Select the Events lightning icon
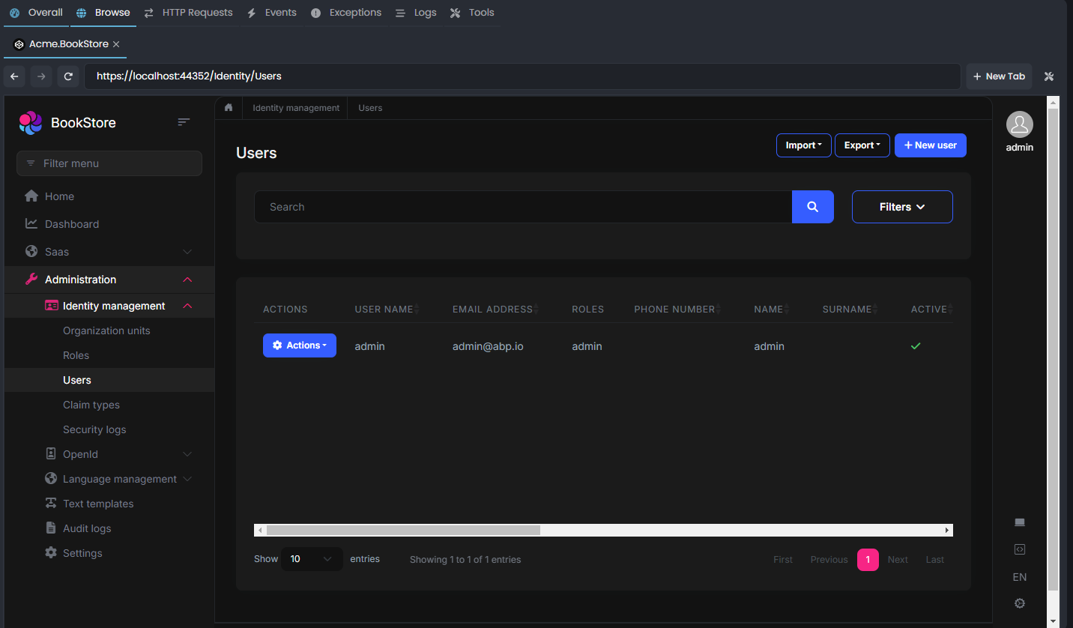1073x628 pixels. 251,12
